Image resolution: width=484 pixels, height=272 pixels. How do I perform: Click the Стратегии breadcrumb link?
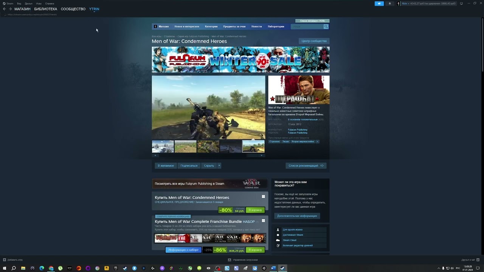tap(169, 36)
